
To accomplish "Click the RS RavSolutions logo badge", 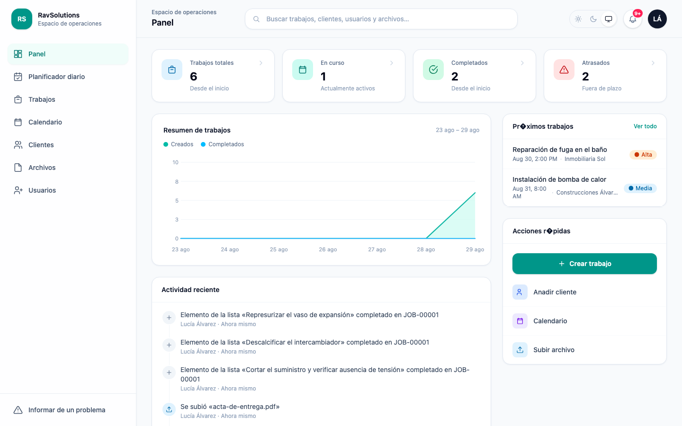I will [x=22, y=19].
